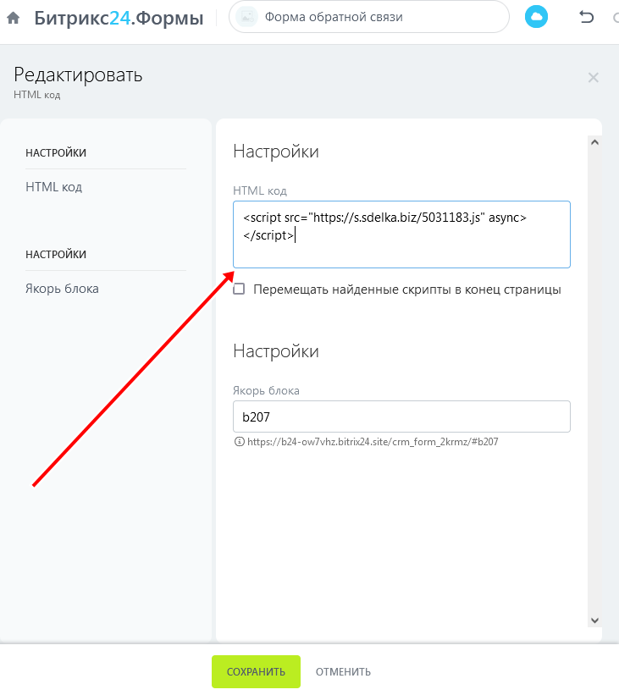
Task: Click the image placeholder icon beside form name
Action: (x=246, y=17)
